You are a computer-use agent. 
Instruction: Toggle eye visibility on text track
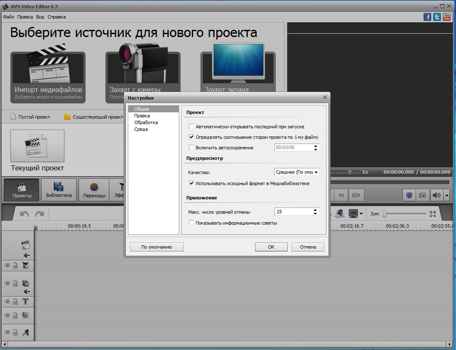coord(7,302)
